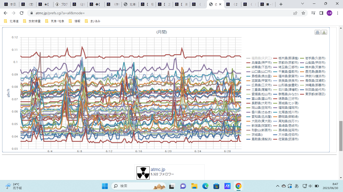Viewport: 343px width, 192px height.
Task: Open the weather widget showing 24°C
Action: point(14,186)
